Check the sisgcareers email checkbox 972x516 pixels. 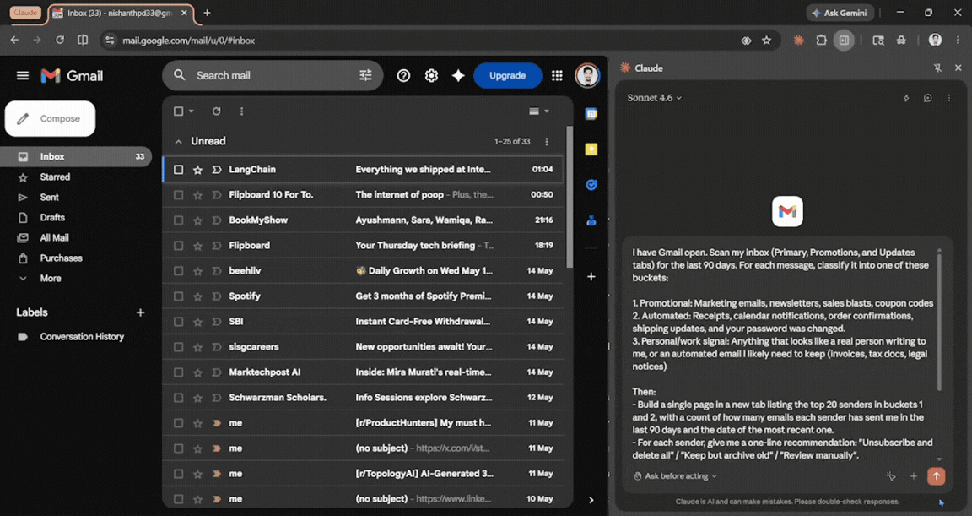[179, 347]
